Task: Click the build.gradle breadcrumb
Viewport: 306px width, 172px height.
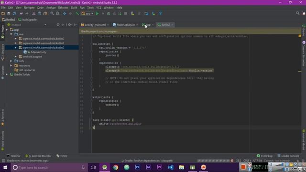Action: [x=28, y=20]
